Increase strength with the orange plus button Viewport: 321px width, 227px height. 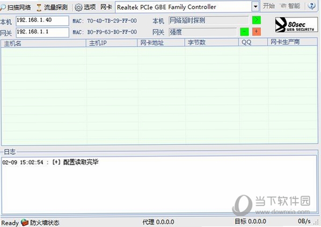256,32
